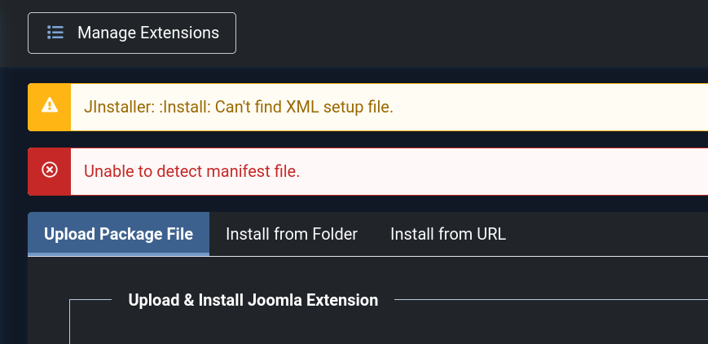The image size is (708, 344).
Task: Click the top toolbar beside Manage Extensions
Action: tap(473, 33)
